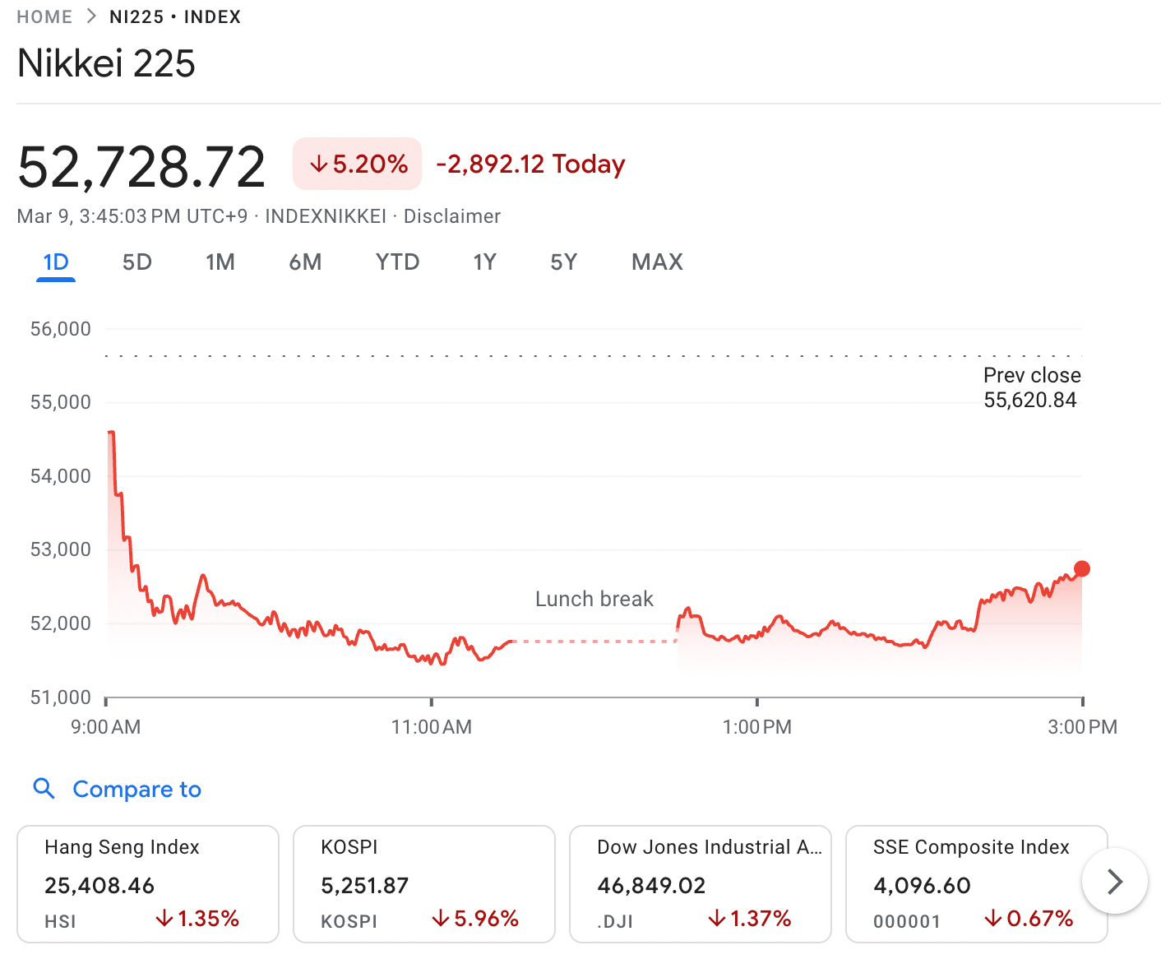Click the down arrow beside .DJI 1.37%
Image resolution: width=1161 pixels, height=959 pixels.
[718, 919]
